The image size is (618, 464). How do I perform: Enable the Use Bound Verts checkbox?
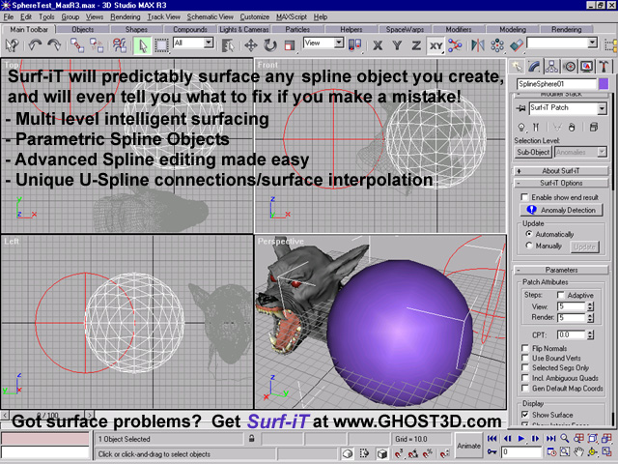tap(525, 358)
